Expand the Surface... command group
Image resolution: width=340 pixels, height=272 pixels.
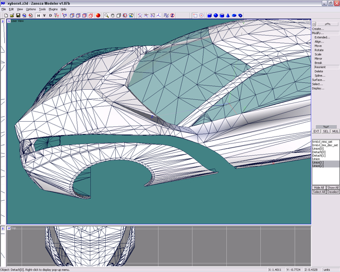click(318, 80)
